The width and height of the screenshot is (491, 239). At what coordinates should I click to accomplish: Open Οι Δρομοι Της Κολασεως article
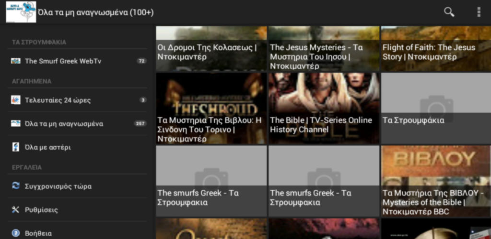coord(211,49)
